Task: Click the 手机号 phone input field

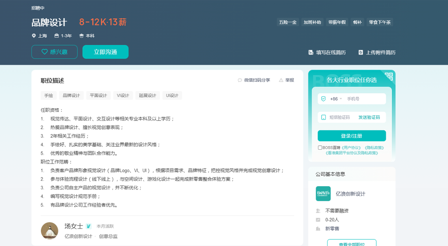Action: pyautogui.click(x=365, y=99)
